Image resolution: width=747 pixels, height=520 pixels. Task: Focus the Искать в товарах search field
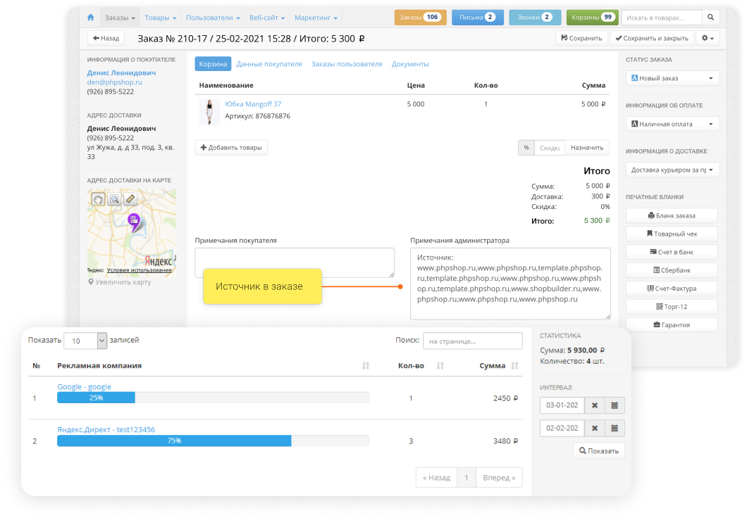[662, 18]
